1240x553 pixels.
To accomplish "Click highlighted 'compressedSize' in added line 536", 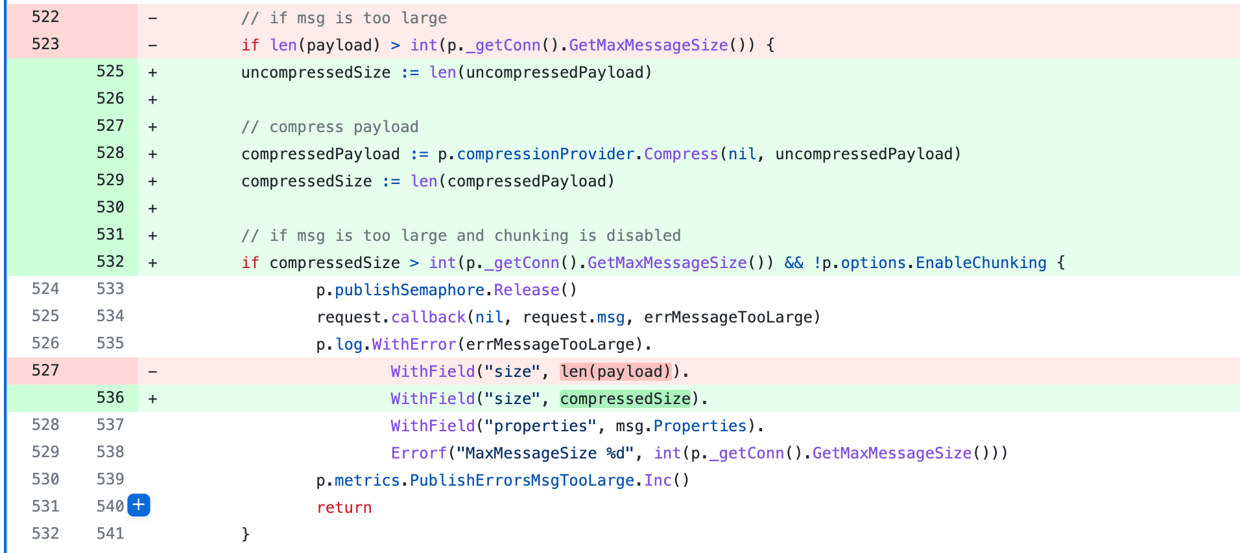I will point(625,399).
